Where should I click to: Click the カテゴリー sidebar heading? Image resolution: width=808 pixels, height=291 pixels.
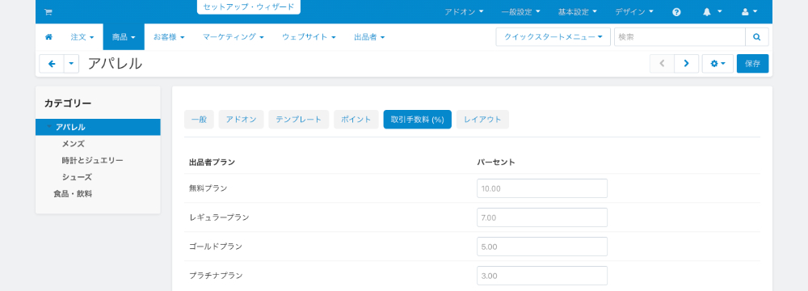point(68,103)
